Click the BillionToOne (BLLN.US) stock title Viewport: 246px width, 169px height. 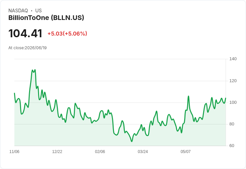click(46, 18)
